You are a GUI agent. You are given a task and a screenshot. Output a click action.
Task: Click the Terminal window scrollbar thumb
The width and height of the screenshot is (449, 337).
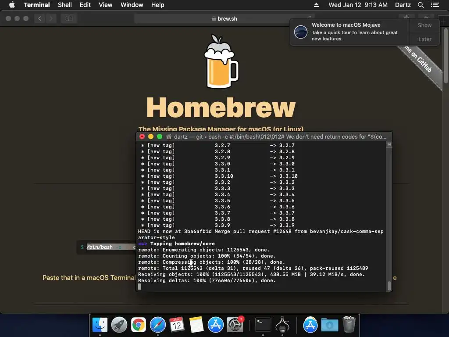click(389, 286)
